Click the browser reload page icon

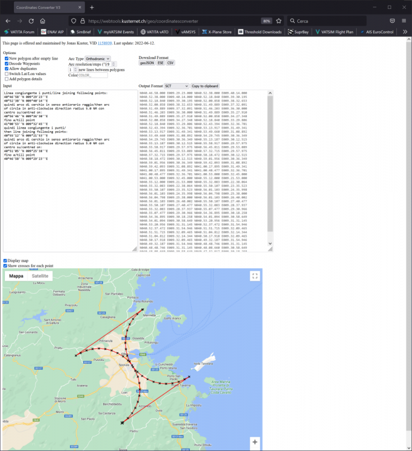coord(31,20)
